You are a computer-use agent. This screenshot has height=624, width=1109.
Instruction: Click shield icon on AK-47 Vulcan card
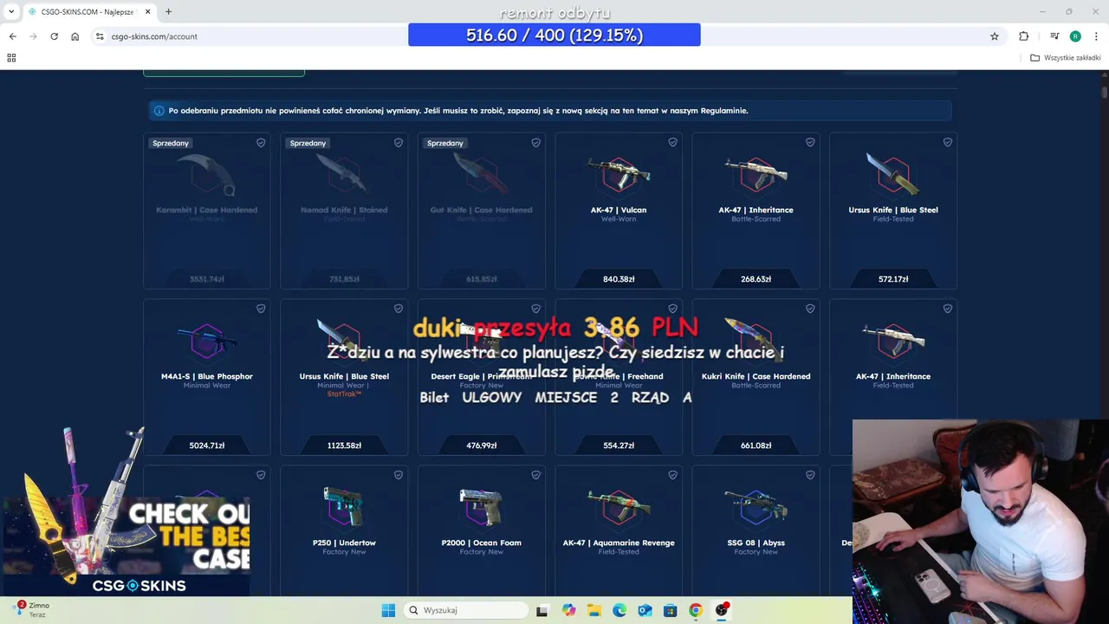point(672,143)
